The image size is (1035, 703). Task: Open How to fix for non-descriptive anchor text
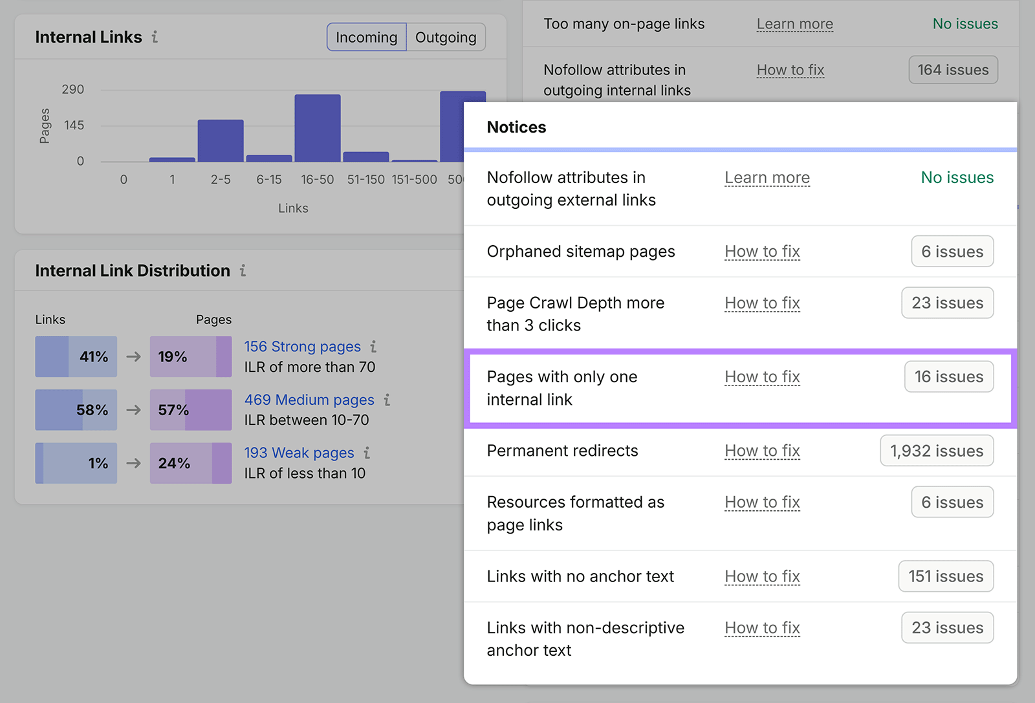763,628
